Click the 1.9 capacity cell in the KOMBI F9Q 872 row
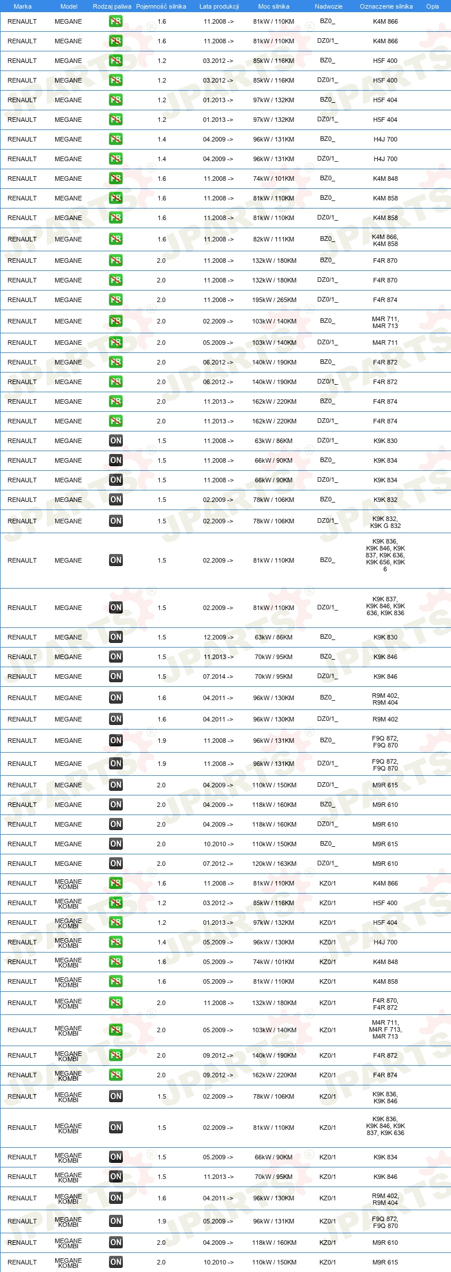 161,1221
